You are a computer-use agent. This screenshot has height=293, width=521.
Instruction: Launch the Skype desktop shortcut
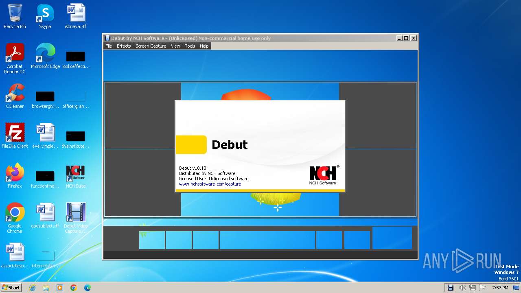pyautogui.click(x=45, y=16)
